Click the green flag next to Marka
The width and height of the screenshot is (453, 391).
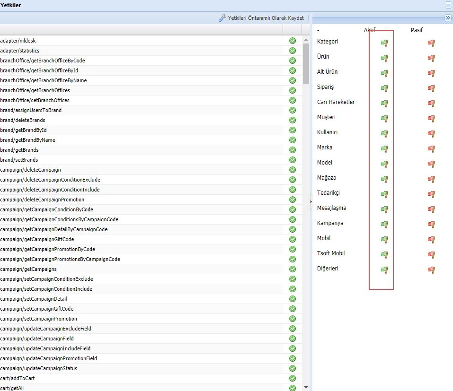tap(384, 149)
